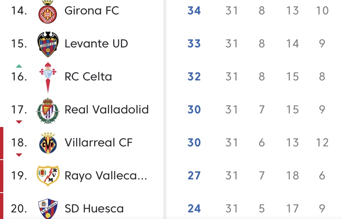Select the SD Huesca team name
Viewport: 342px width, 219px height.
[x=94, y=209]
